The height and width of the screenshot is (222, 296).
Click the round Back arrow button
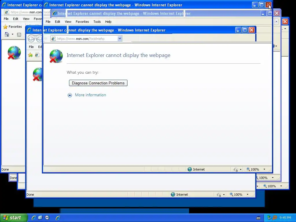tap(31, 38)
